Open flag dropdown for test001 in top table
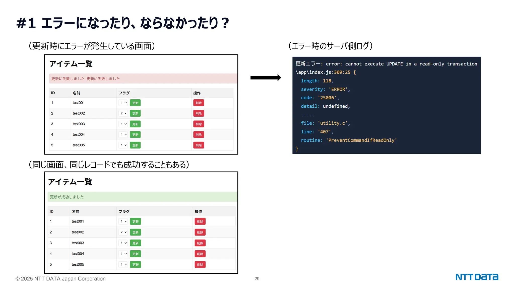Screen dimensions: 514x289 click(123, 103)
